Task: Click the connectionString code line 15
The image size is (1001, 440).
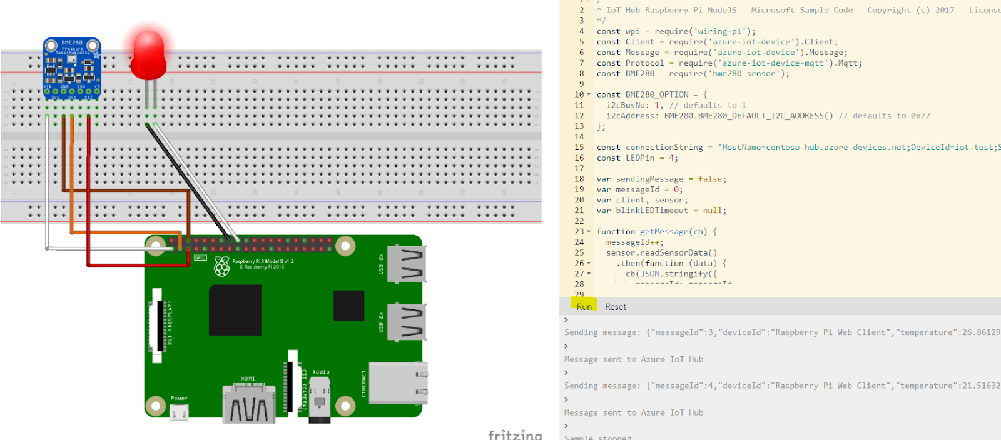Action: tap(798, 147)
